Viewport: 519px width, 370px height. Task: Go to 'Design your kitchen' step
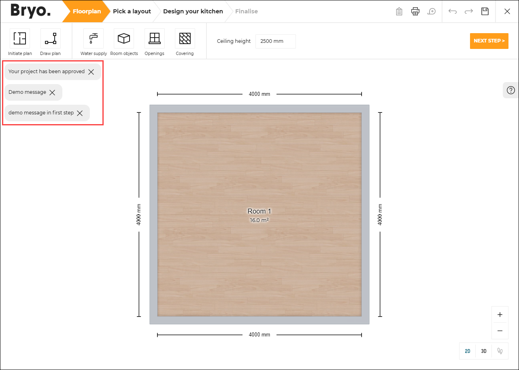tap(193, 11)
